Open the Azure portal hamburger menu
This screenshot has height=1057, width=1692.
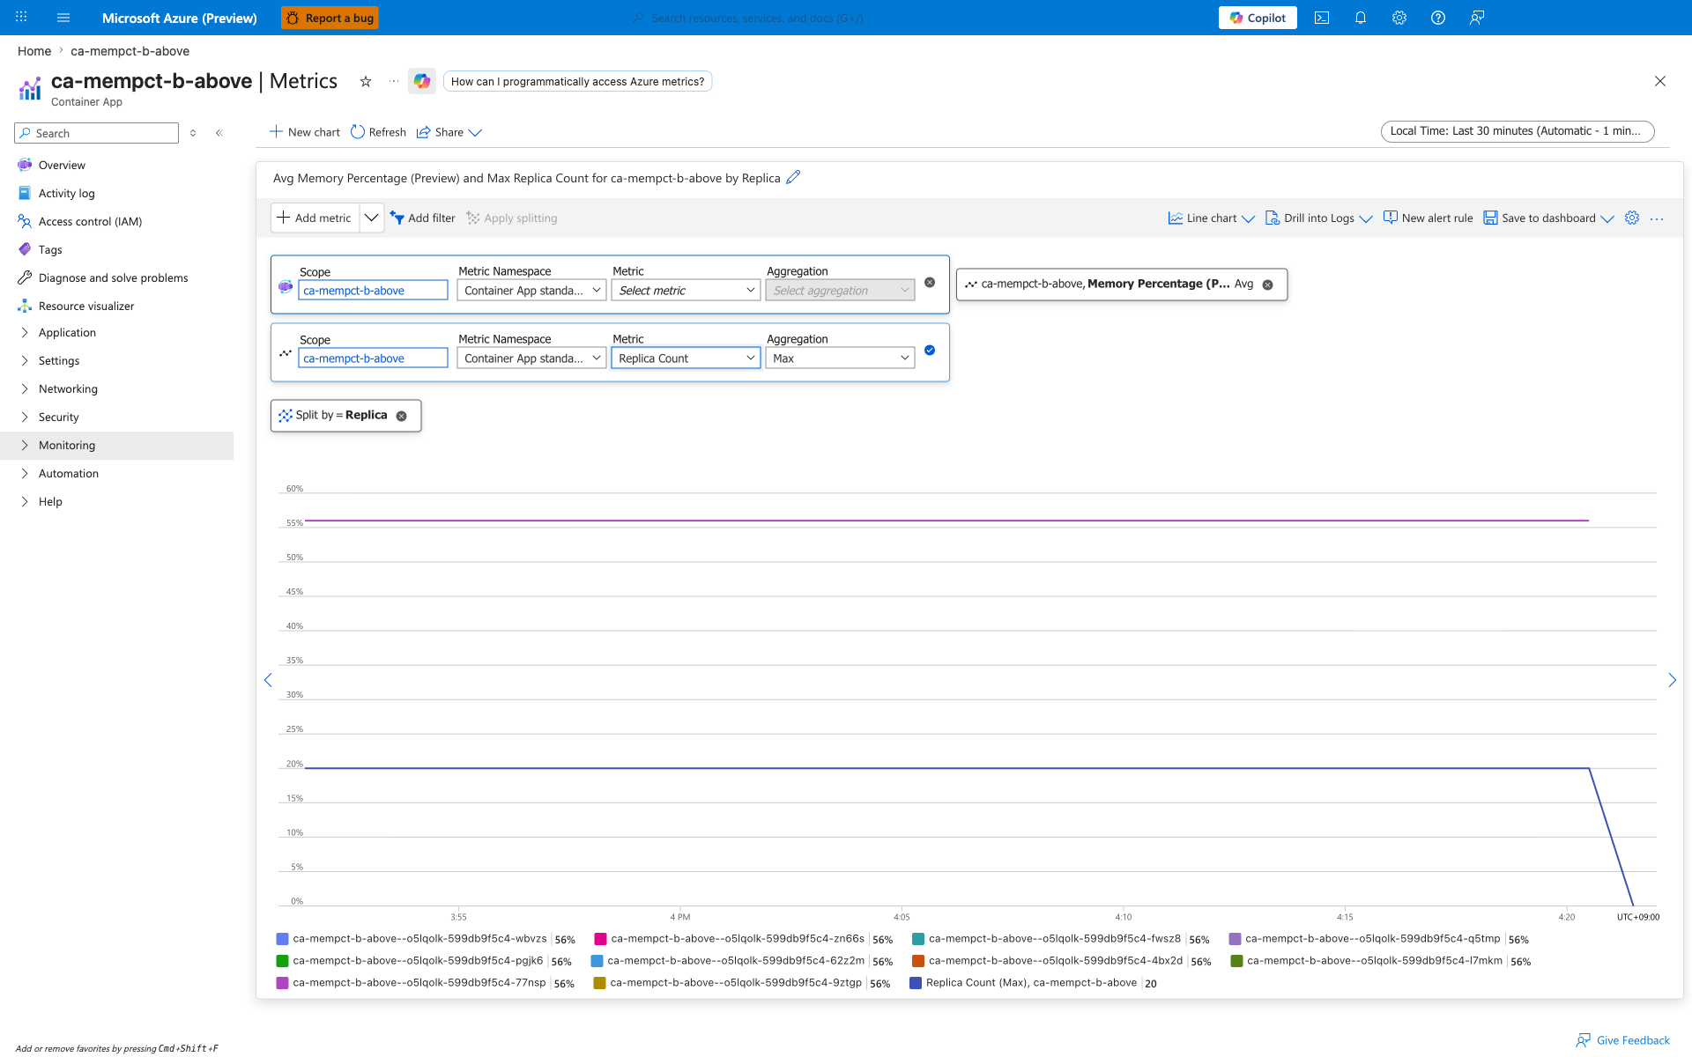63,18
